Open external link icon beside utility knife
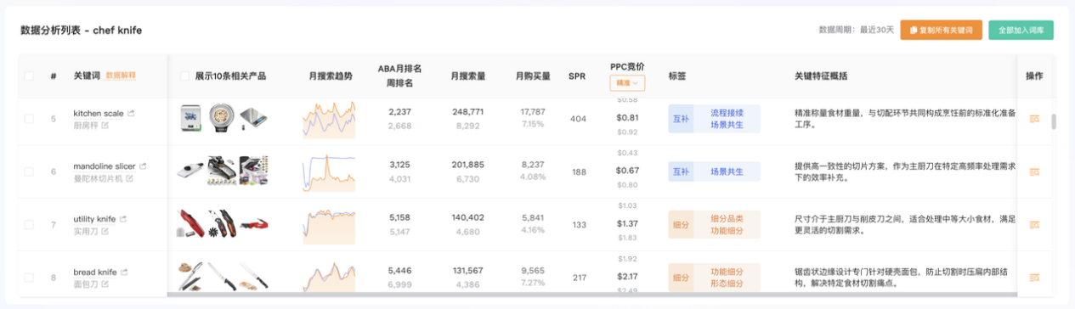This screenshot has height=309, width=1075. 123,219
